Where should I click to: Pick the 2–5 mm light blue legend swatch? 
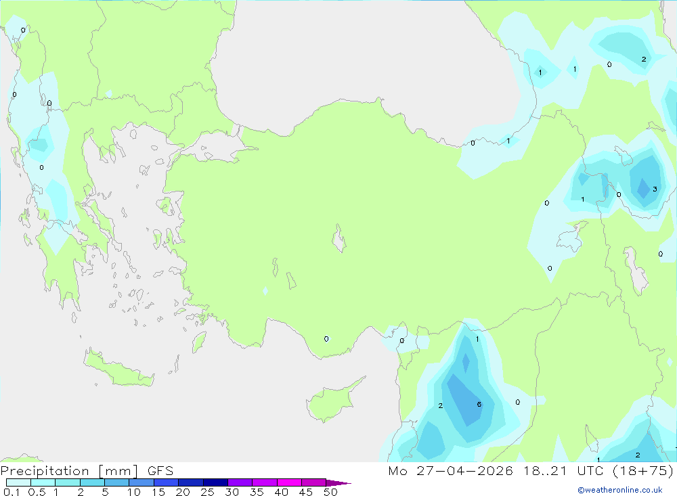92,482
